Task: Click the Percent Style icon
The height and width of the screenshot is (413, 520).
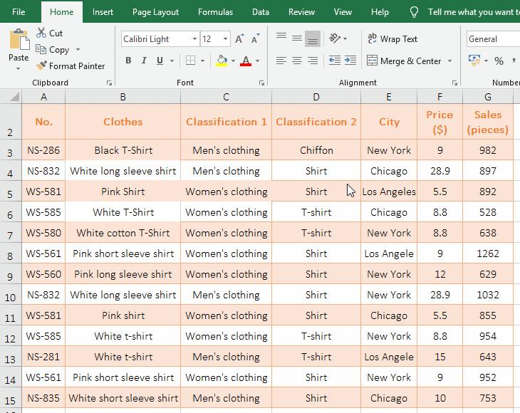Action: coord(499,61)
